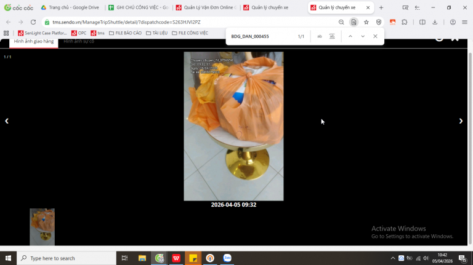Open the volume control in system tray
473x265 pixels.
click(426, 258)
